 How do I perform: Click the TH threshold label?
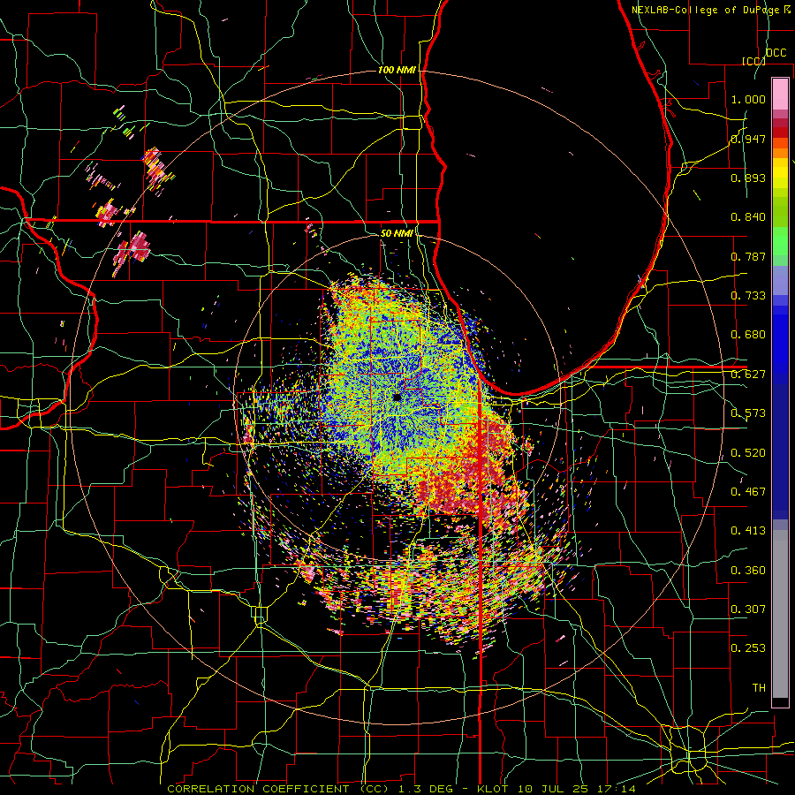click(x=759, y=688)
